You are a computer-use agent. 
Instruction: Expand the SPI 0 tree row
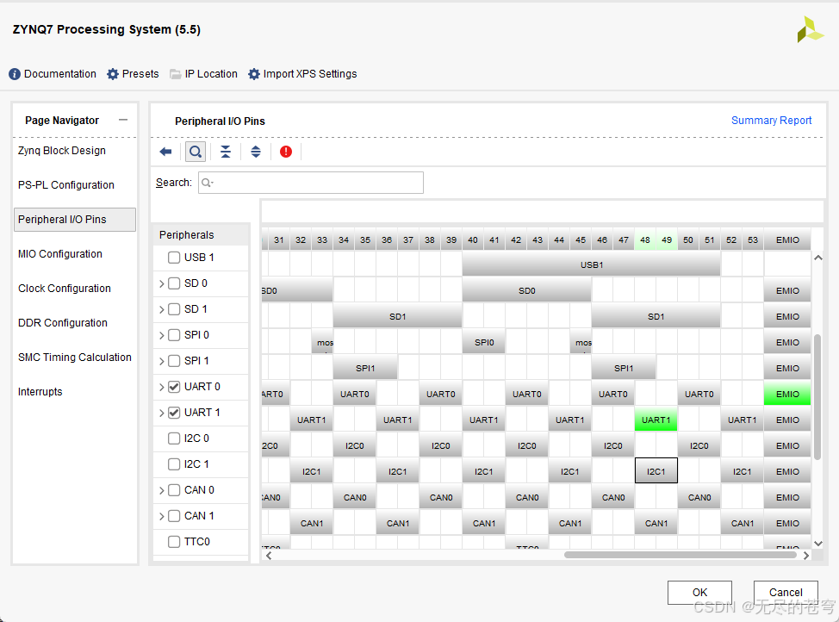tap(162, 335)
